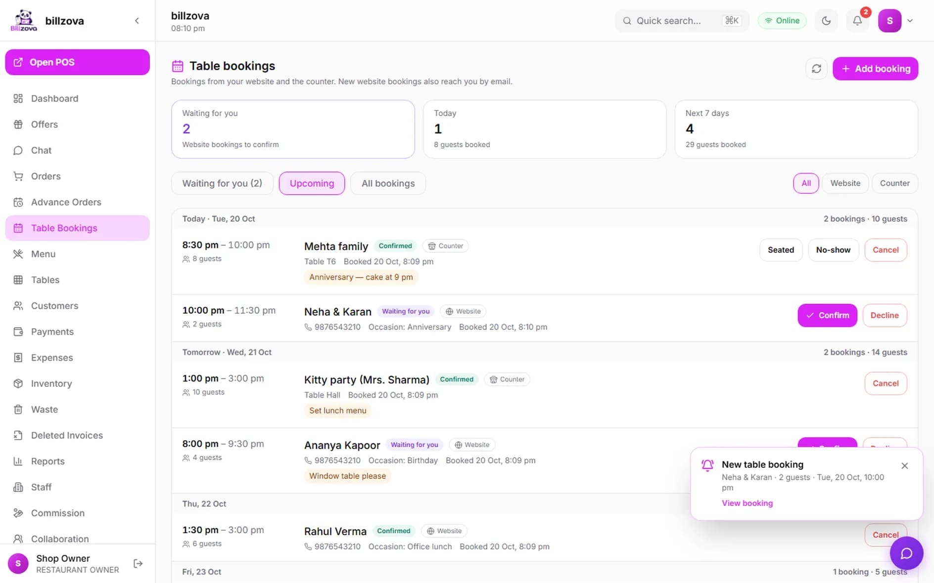934x583 pixels.
Task: Open Deleted Invoices in the sidebar
Action: (x=77, y=435)
